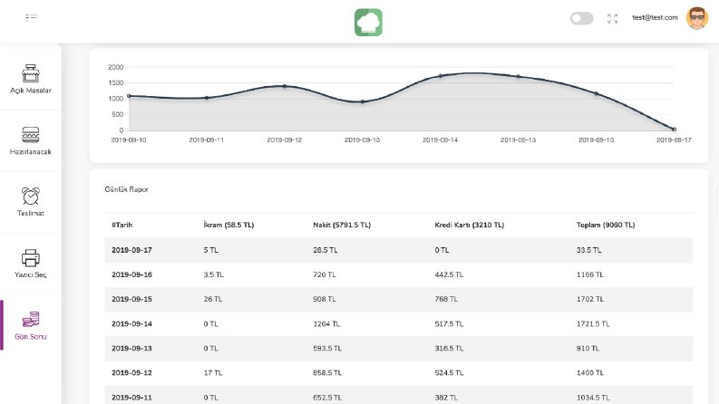Screen dimensions: 719x404
Task: Click the 2000 y-axis label
Action: [115, 67]
